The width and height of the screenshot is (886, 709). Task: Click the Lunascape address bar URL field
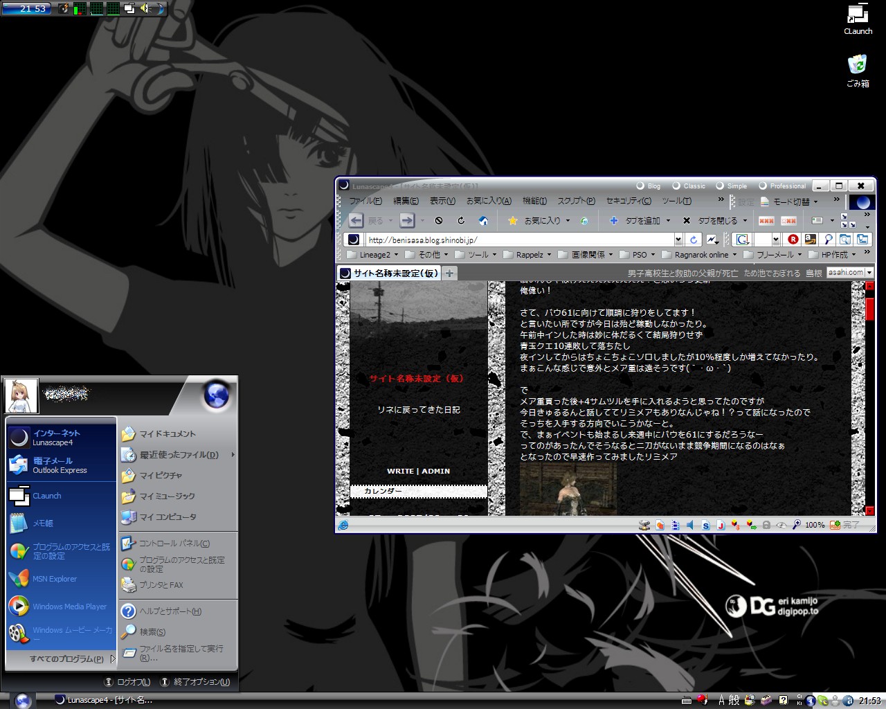(519, 240)
